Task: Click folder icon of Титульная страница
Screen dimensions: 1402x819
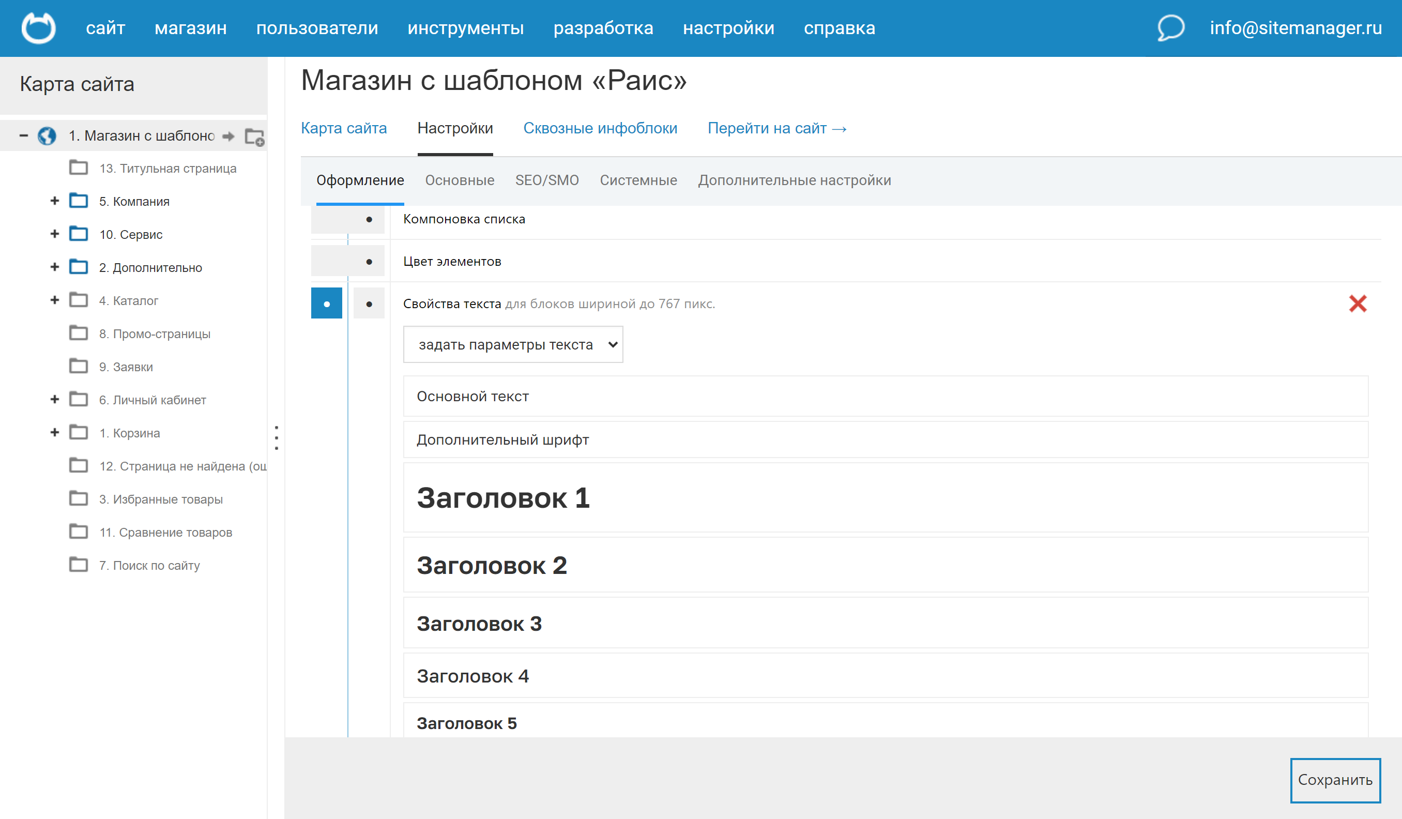Action: [x=79, y=168]
